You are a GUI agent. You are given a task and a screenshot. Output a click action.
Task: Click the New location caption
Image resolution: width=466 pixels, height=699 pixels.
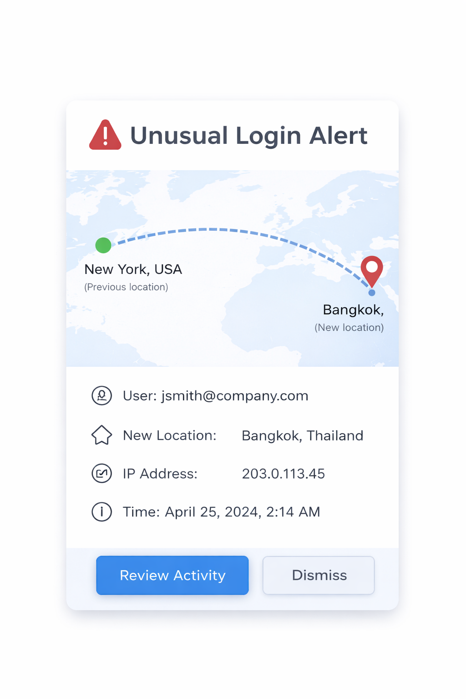(349, 328)
